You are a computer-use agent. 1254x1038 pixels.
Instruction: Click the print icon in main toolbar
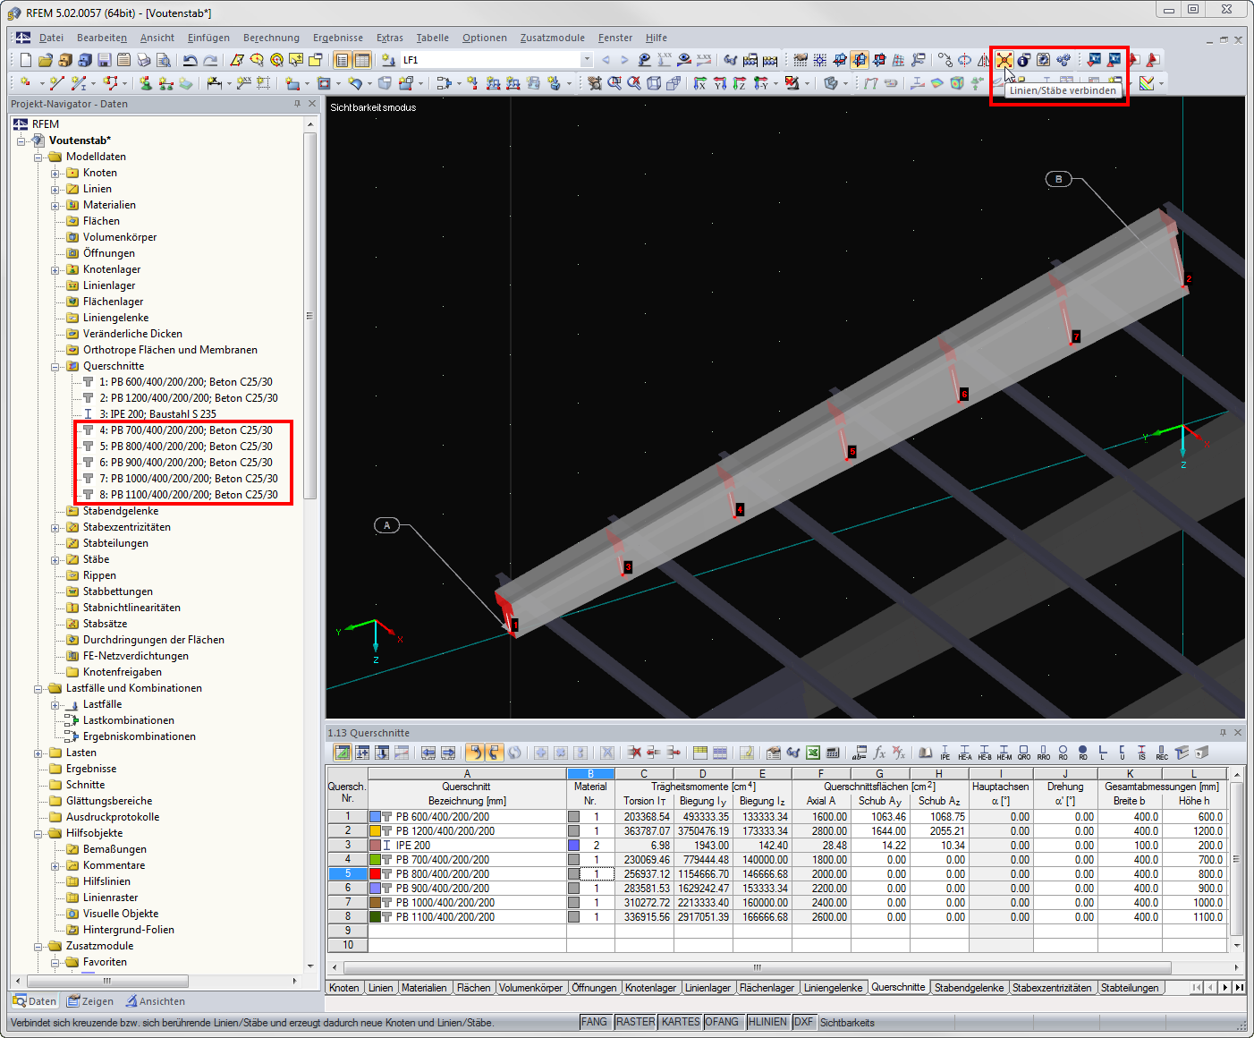pyautogui.click(x=144, y=60)
